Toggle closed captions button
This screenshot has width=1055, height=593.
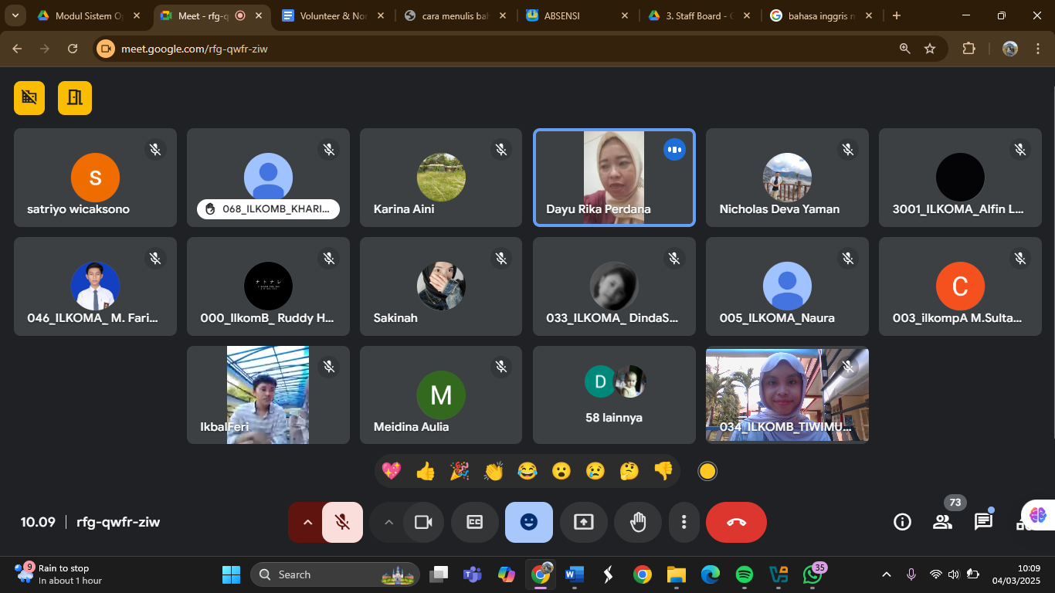click(x=474, y=523)
